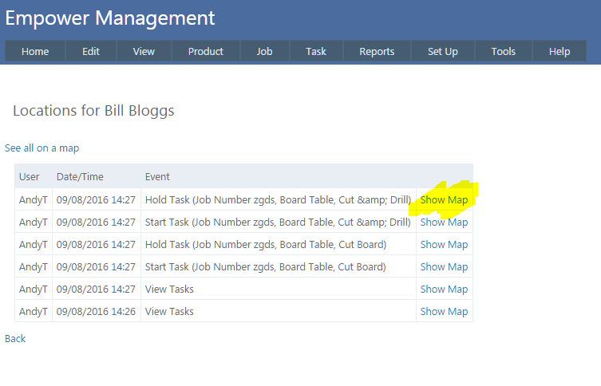Open the Tools menu

503,52
